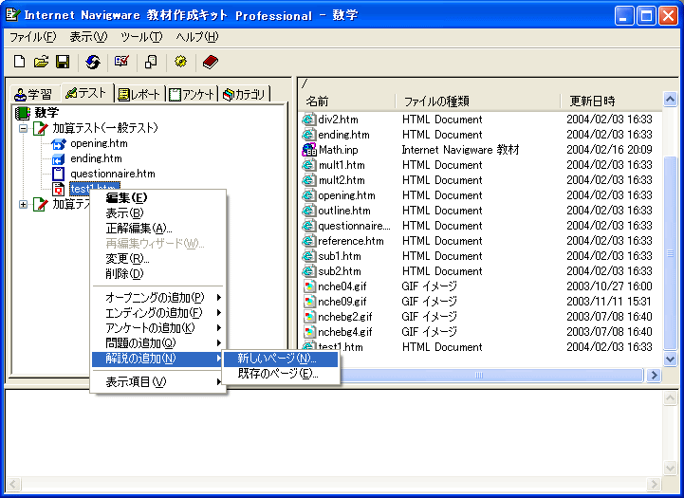The image size is (684, 498).
Task: Open the オープニングの追加 submenu
Action: pos(158,298)
